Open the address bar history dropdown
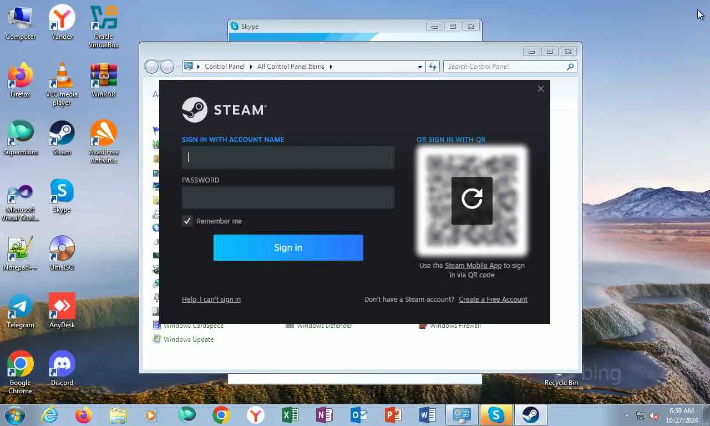Screen dimensions: 710x426 (x=420, y=67)
